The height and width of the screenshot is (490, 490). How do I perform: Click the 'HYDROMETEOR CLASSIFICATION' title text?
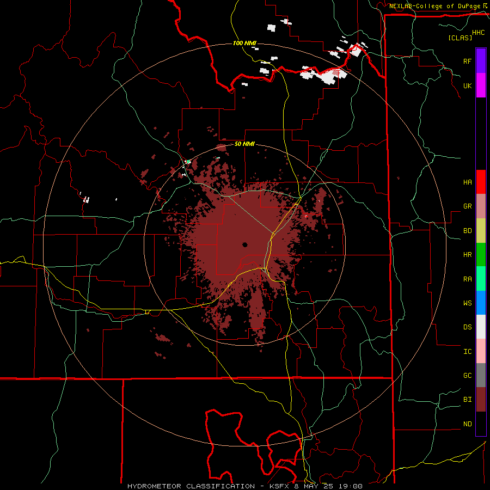(191, 486)
